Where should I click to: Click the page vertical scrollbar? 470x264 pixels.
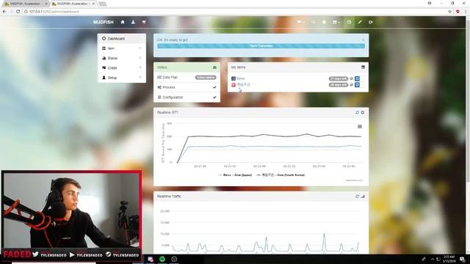(x=468, y=135)
